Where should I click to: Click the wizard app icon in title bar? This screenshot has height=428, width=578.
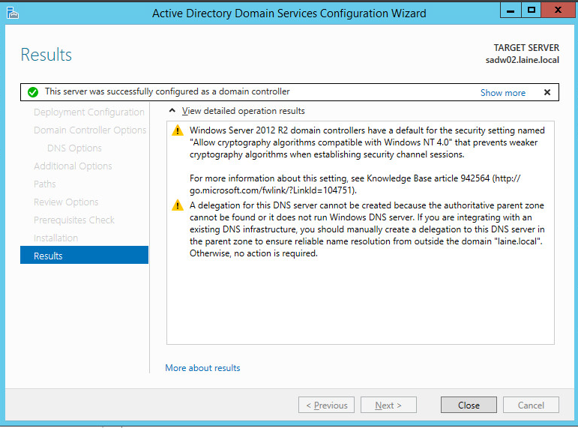13,13
